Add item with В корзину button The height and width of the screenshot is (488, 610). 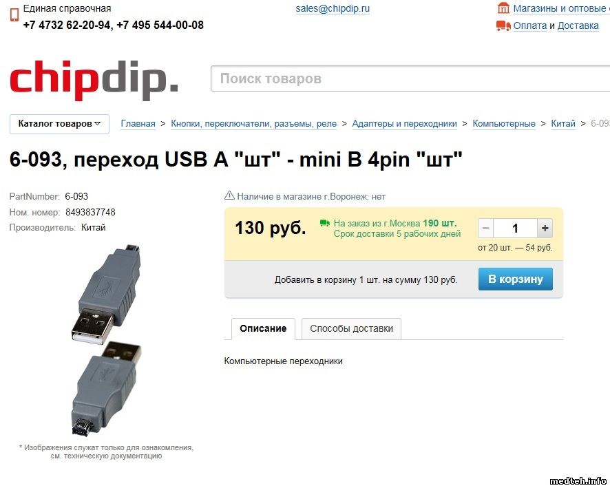516,279
